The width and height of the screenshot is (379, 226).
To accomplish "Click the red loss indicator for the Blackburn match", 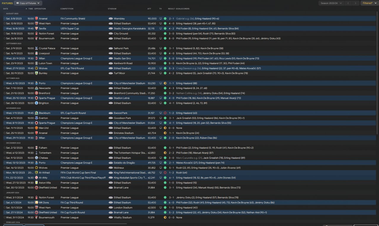I will pyautogui.click(x=165, y=113).
